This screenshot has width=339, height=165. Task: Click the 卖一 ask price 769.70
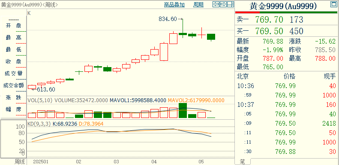coord(269,20)
